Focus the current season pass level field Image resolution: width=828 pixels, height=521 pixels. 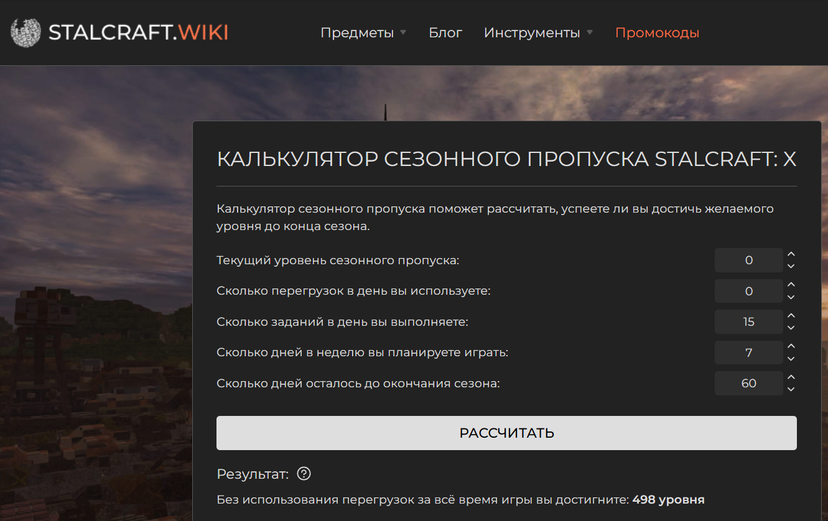[x=749, y=260]
